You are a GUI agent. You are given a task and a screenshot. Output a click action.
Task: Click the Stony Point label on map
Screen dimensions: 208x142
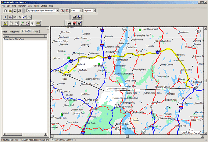pyautogui.click(x=123, y=124)
